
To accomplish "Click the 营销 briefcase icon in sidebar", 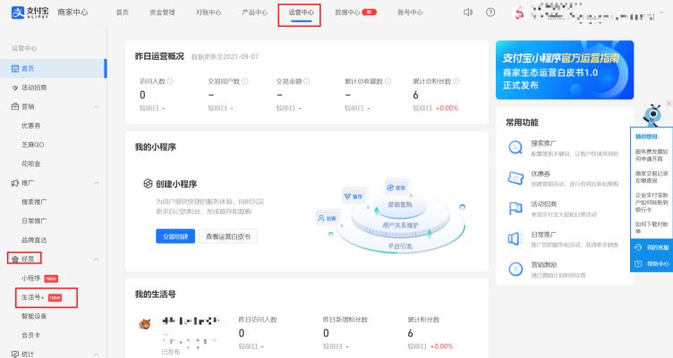I will coord(15,106).
